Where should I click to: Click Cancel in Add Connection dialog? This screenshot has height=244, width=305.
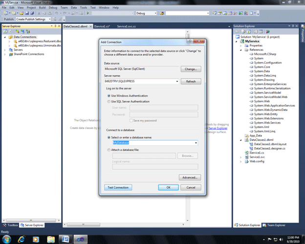click(x=191, y=187)
